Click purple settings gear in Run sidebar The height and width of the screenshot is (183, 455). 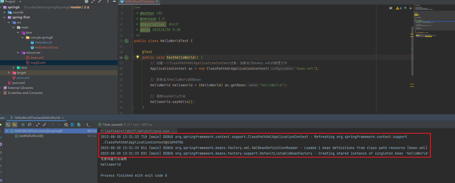click(x=1, y=144)
